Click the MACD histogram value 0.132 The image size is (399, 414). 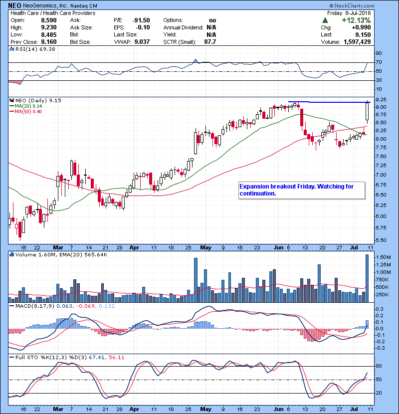pyautogui.click(x=107, y=306)
